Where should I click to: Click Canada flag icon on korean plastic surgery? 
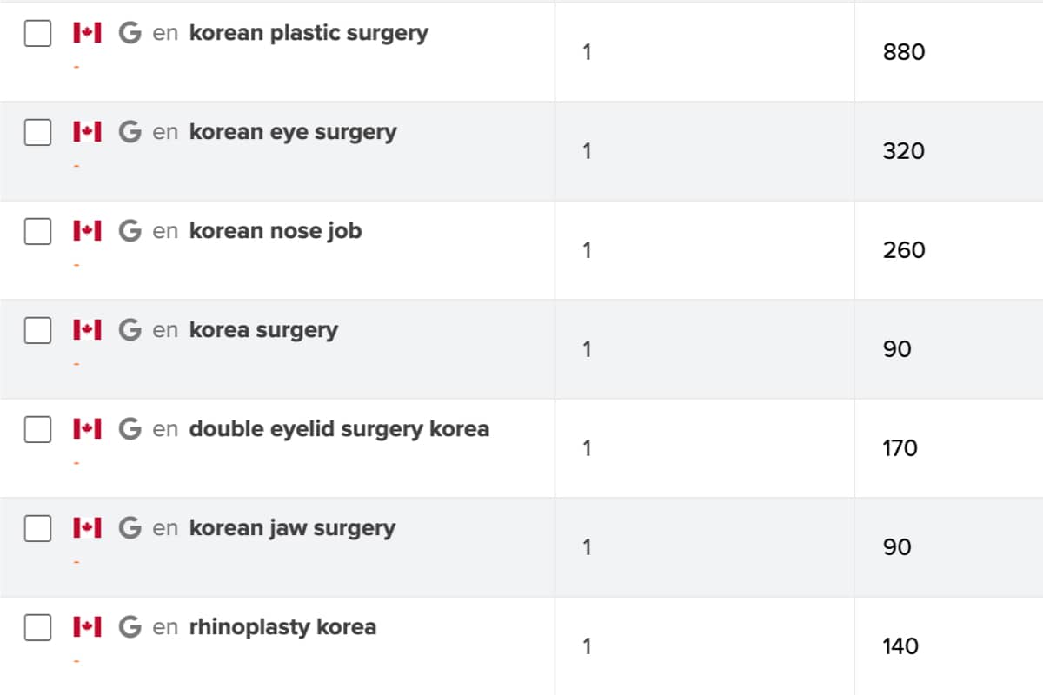pyautogui.click(x=87, y=34)
